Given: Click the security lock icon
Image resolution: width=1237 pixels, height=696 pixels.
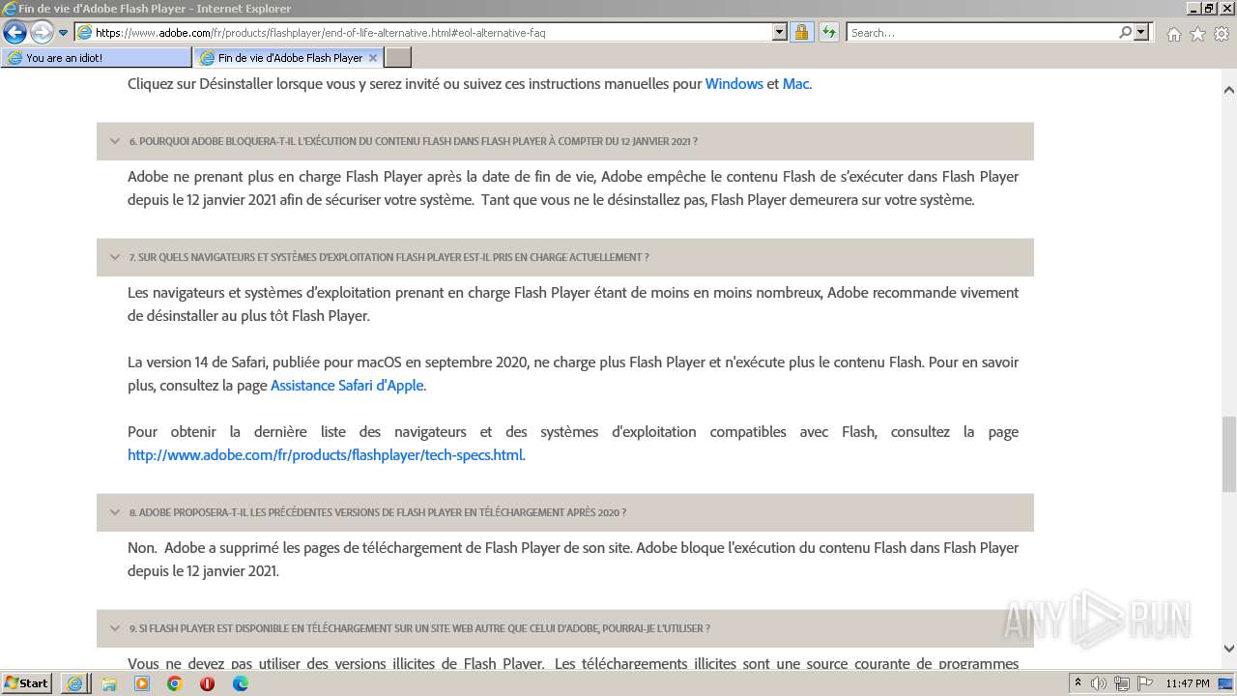Looking at the screenshot, I should click(801, 32).
